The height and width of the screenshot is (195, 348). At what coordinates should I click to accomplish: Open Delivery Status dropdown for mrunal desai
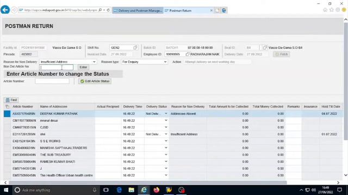[166, 120]
